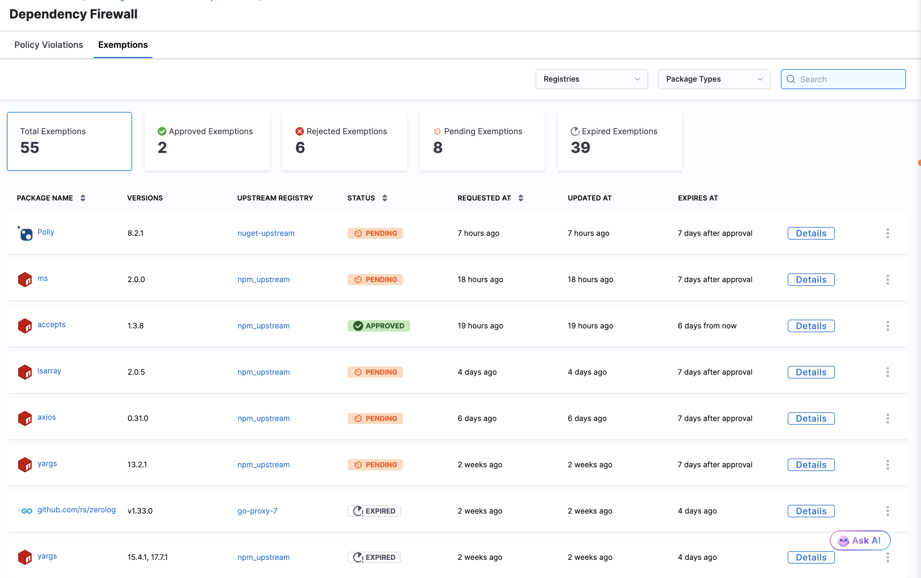This screenshot has width=921, height=578.
Task: Click the Upstream Registry column header
Action: click(x=275, y=198)
